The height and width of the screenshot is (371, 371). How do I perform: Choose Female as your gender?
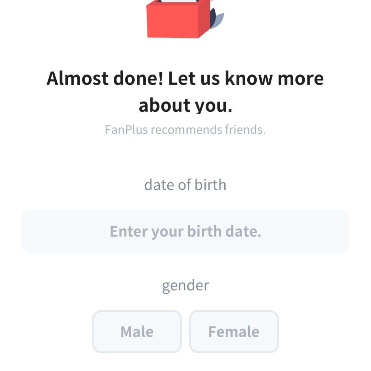234,331
